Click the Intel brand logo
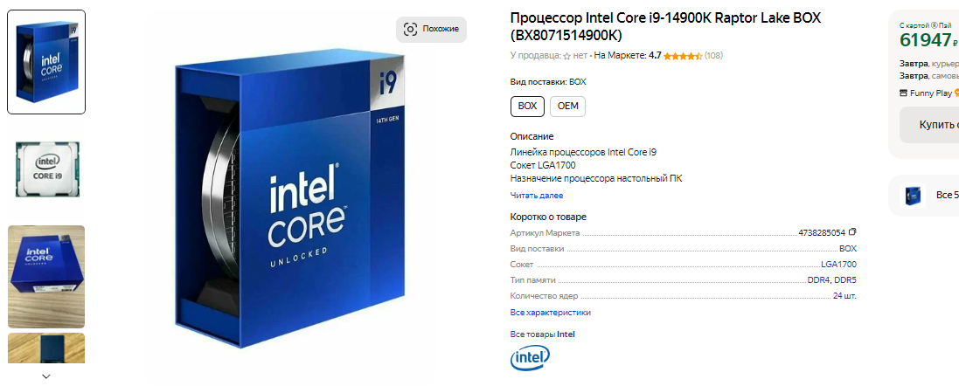Image resolution: width=959 pixels, height=386 pixels. pos(530,357)
